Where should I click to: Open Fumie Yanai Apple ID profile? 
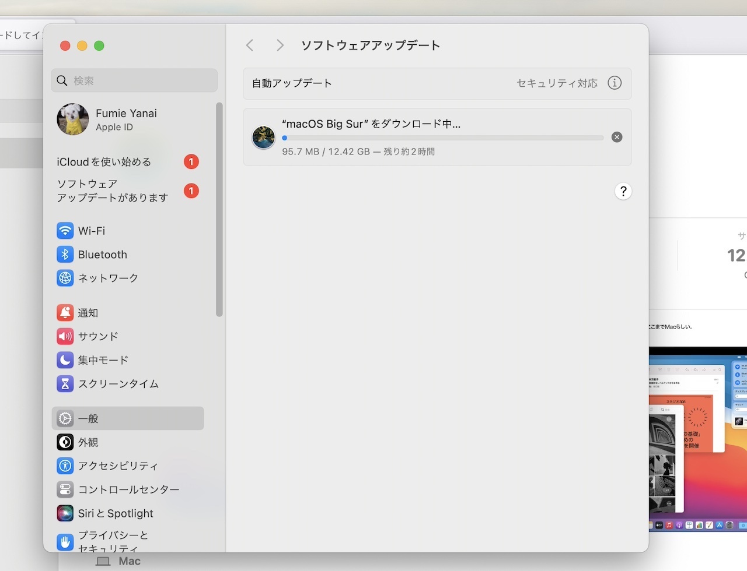click(126, 119)
